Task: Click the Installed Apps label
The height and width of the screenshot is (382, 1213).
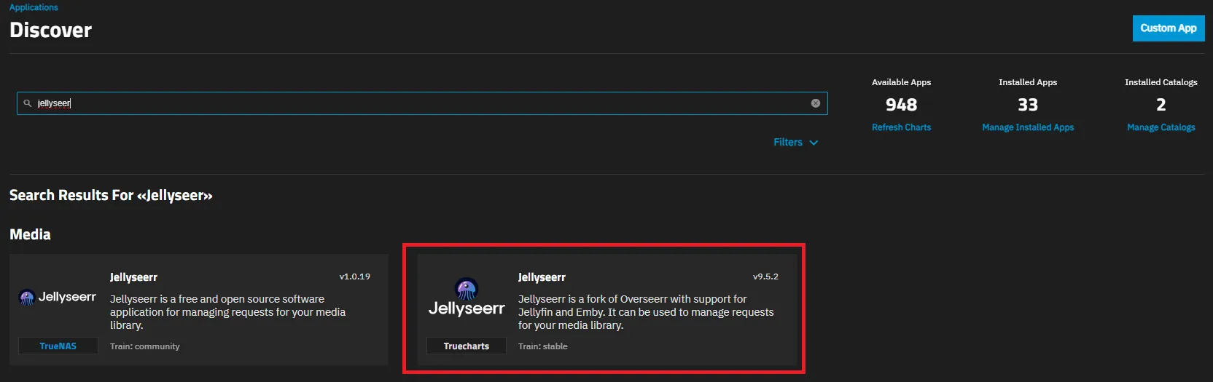Action: 1028,82
